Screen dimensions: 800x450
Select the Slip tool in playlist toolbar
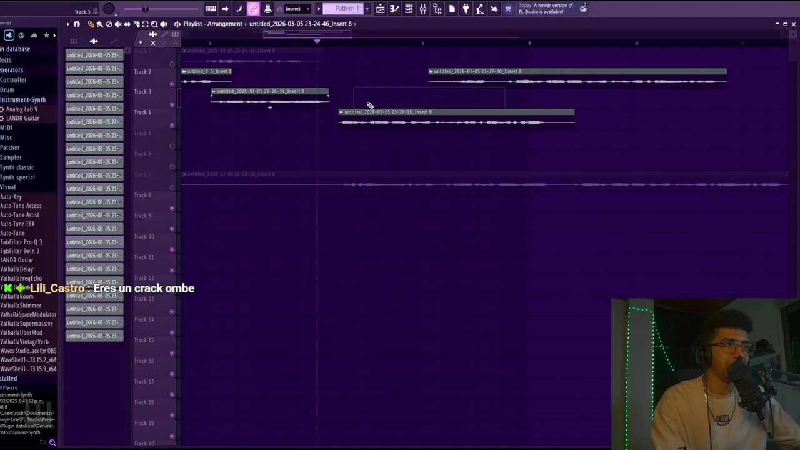tap(127, 24)
